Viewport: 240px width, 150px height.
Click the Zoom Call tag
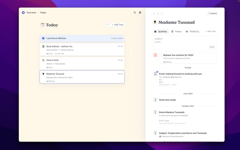coord(59,54)
